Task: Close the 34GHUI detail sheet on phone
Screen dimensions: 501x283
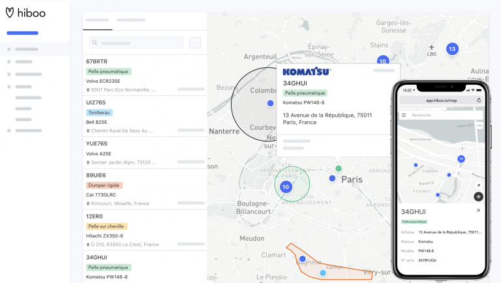Action: point(478,210)
